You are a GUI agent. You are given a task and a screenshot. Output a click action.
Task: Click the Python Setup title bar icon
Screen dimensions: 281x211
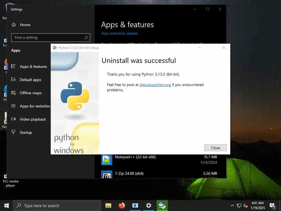pyautogui.click(x=55, y=48)
